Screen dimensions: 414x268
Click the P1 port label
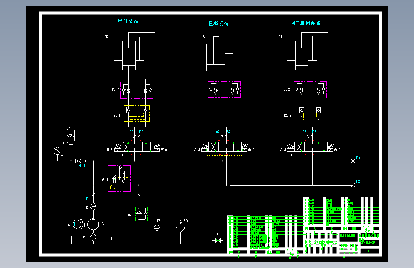point(88,198)
